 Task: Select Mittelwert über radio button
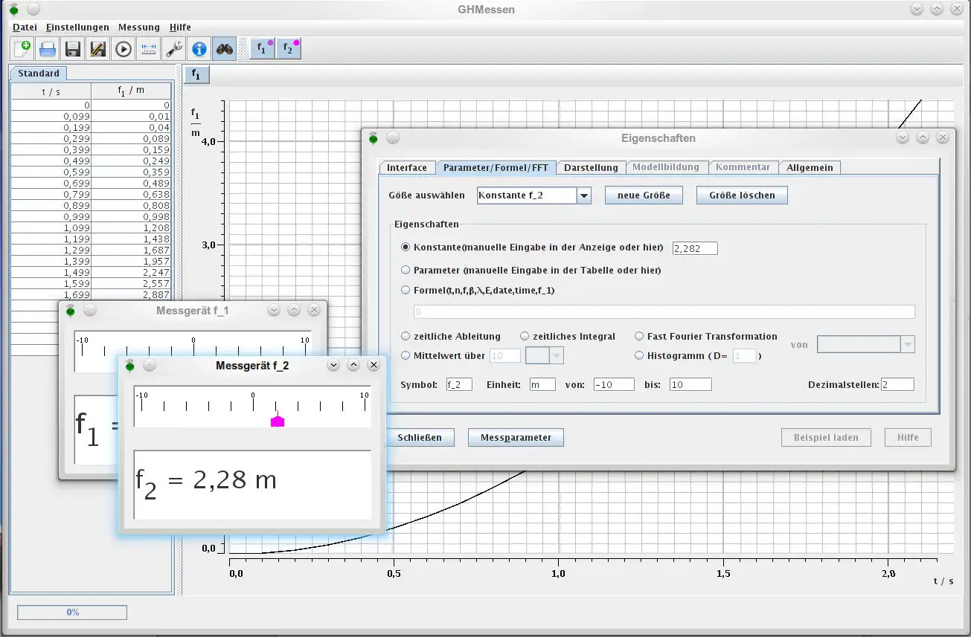pyautogui.click(x=406, y=355)
